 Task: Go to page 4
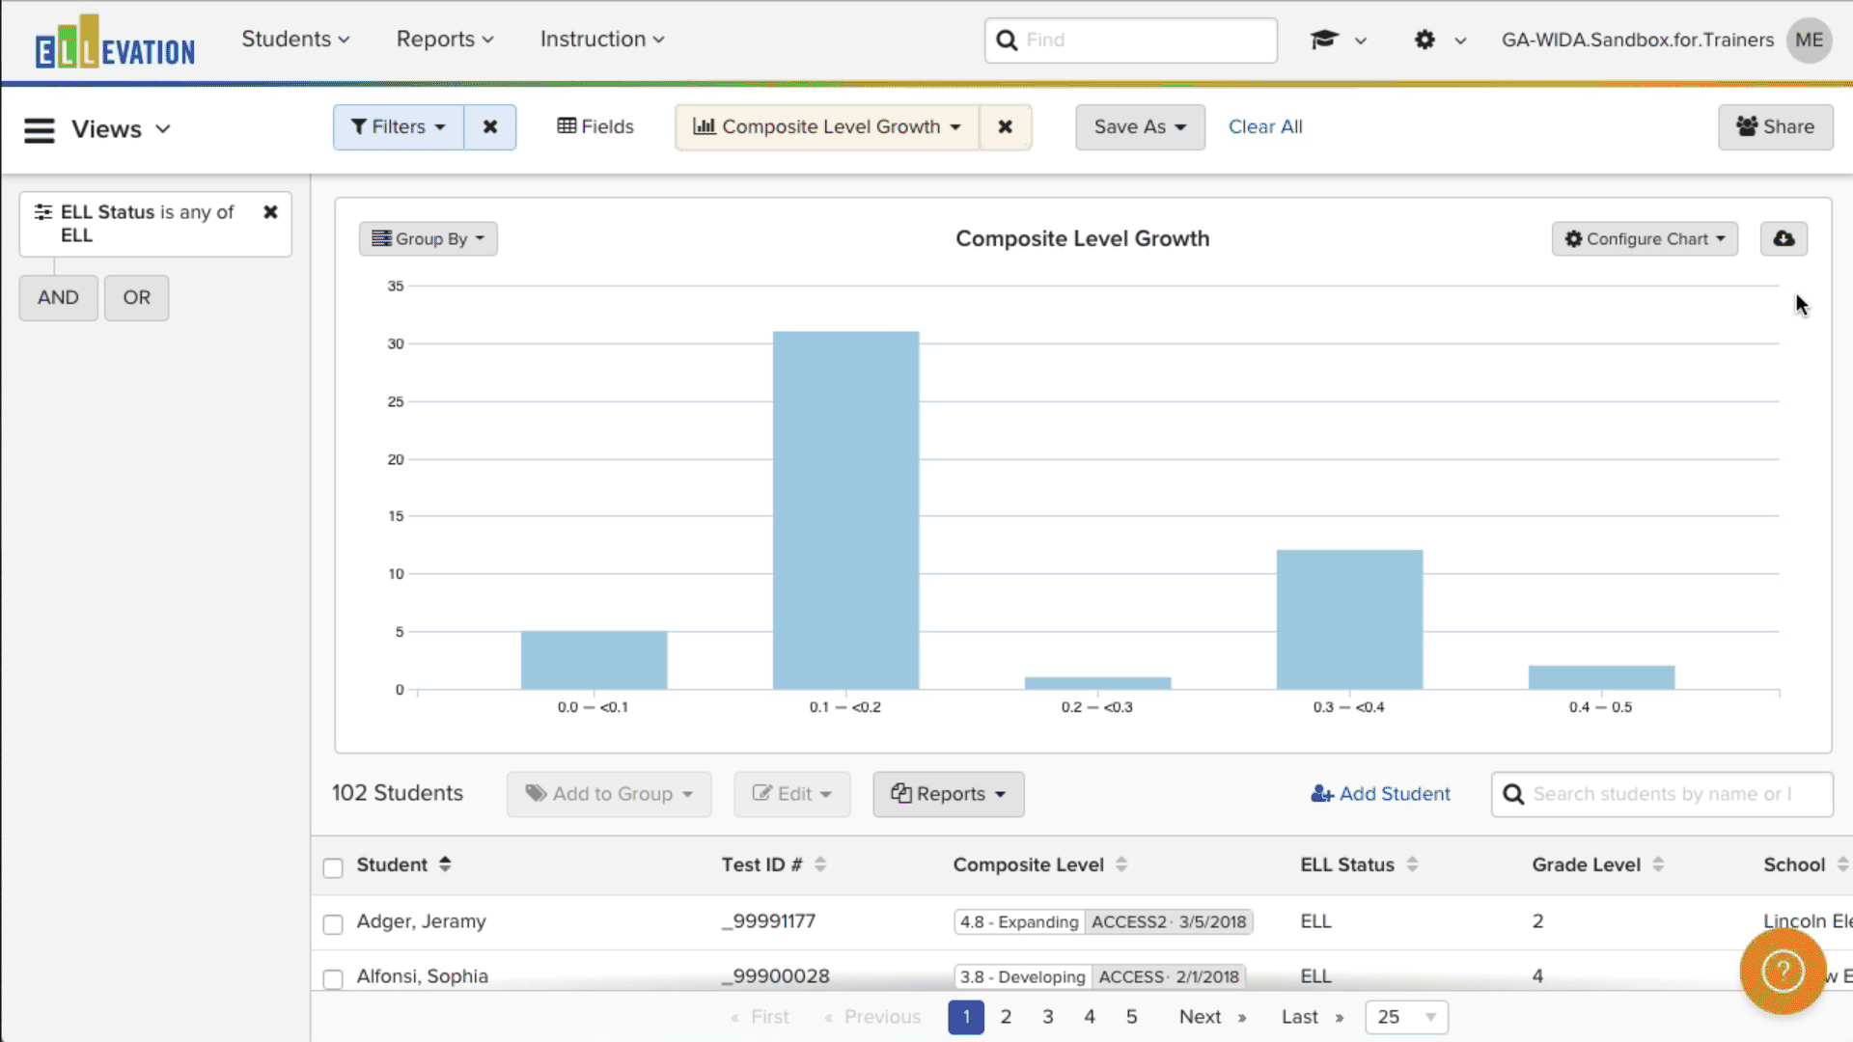point(1090,1017)
